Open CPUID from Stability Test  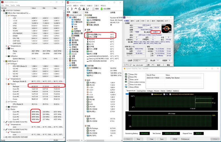click(175, 139)
